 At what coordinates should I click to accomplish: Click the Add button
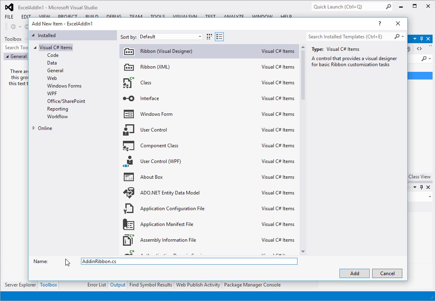pyautogui.click(x=354, y=273)
